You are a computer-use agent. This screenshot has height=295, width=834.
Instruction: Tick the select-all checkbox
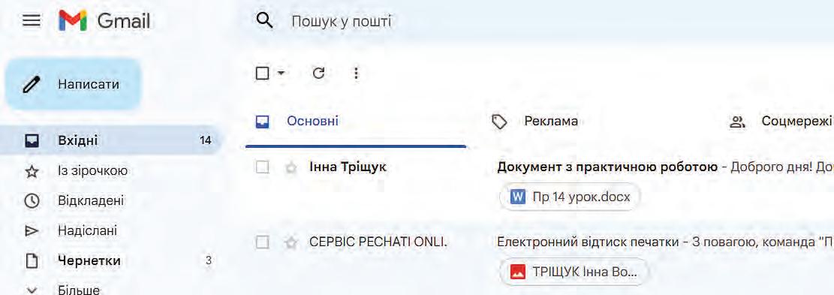[x=262, y=74]
